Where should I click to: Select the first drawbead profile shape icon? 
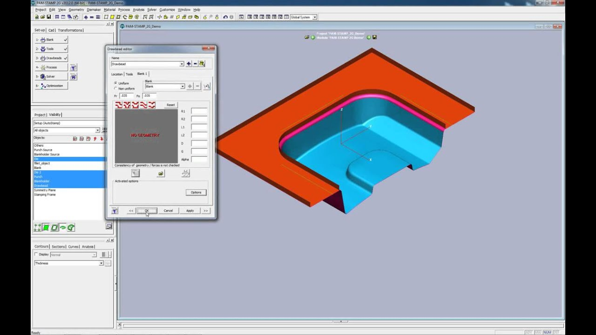pyautogui.click(x=119, y=105)
